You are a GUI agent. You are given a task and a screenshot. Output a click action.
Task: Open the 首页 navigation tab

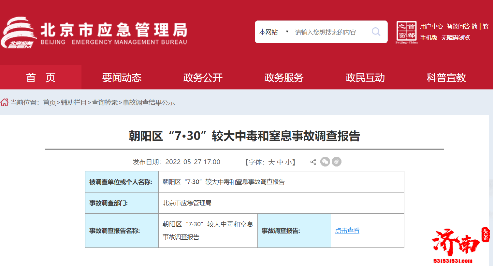[x=41, y=77]
